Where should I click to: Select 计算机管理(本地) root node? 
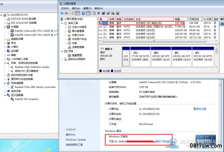pos(73,19)
